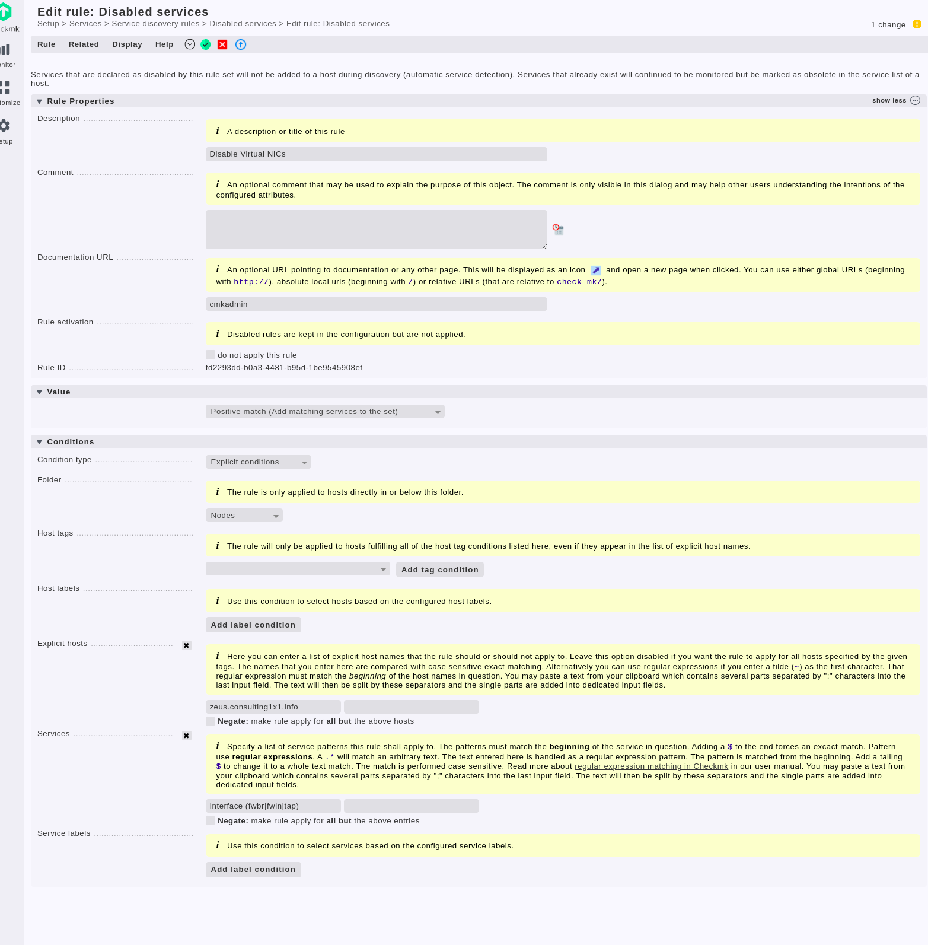
Task: Click the red abort X icon
Action: click(222, 44)
